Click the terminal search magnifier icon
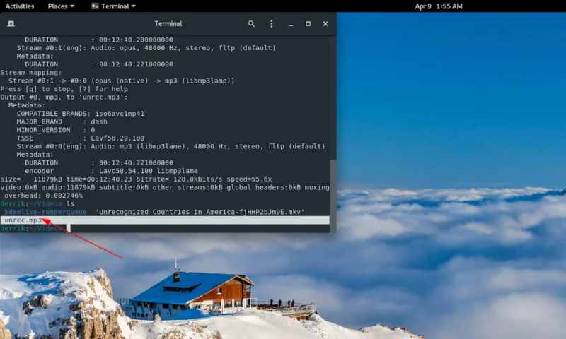This screenshot has width=566, height=339. point(251,24)
